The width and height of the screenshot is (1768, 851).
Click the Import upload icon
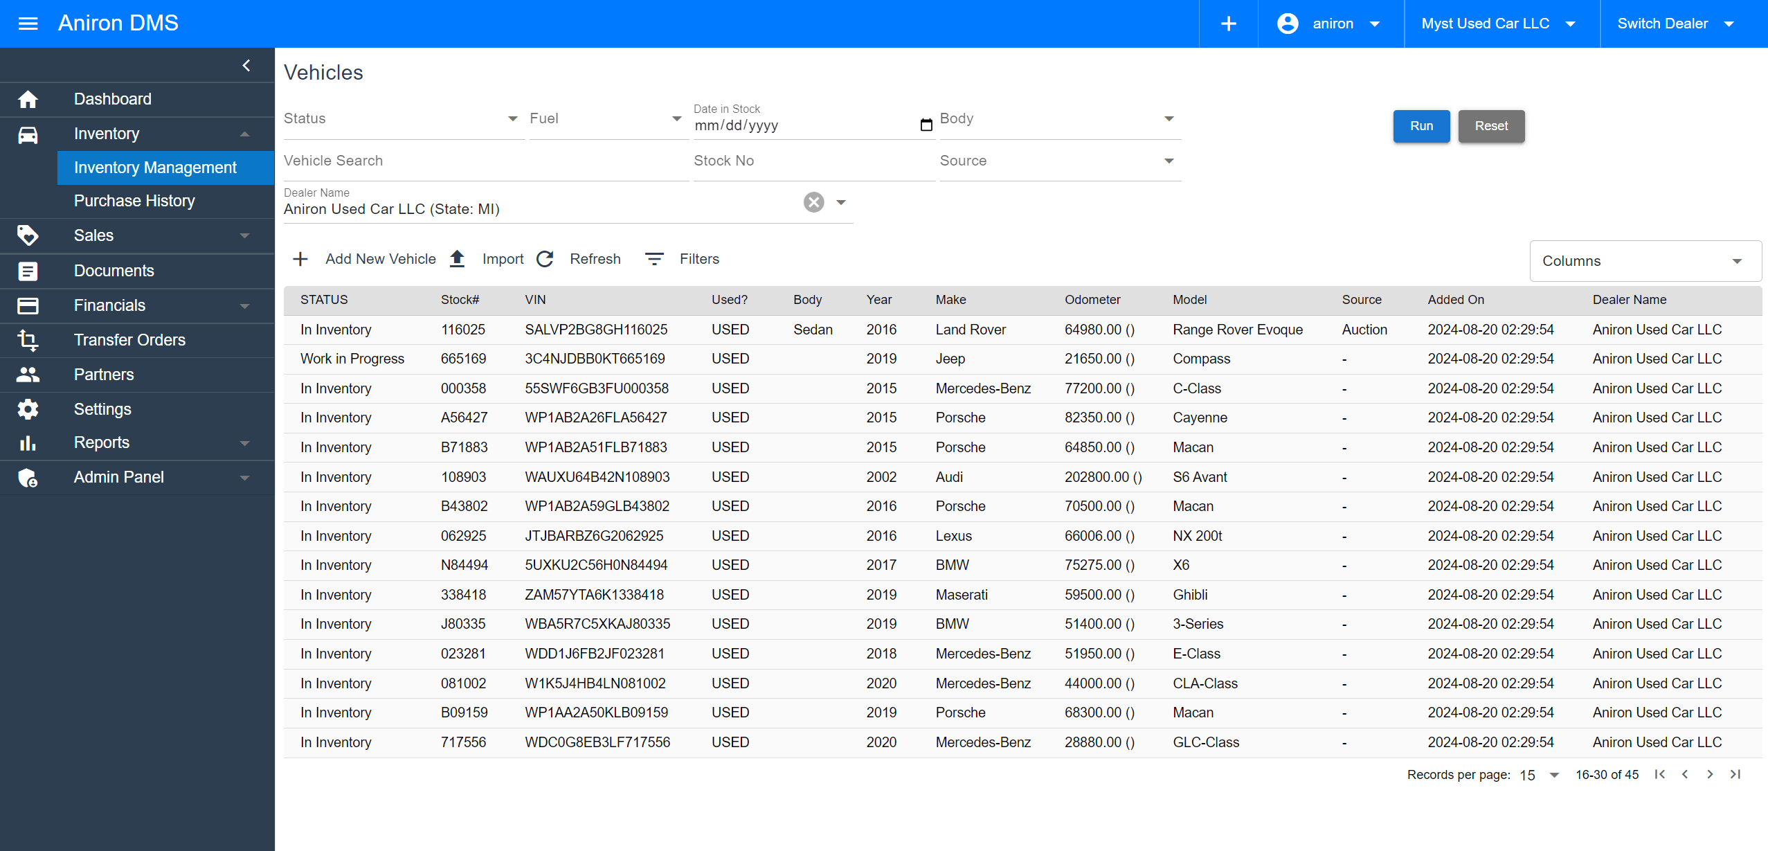pyautogui.click(x=457, y=259)
